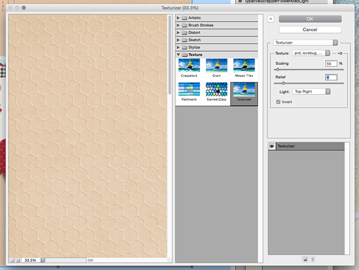Select the Stained Glass filter thumbnail
The image size is (359, 270).
[x=217, y=89]
